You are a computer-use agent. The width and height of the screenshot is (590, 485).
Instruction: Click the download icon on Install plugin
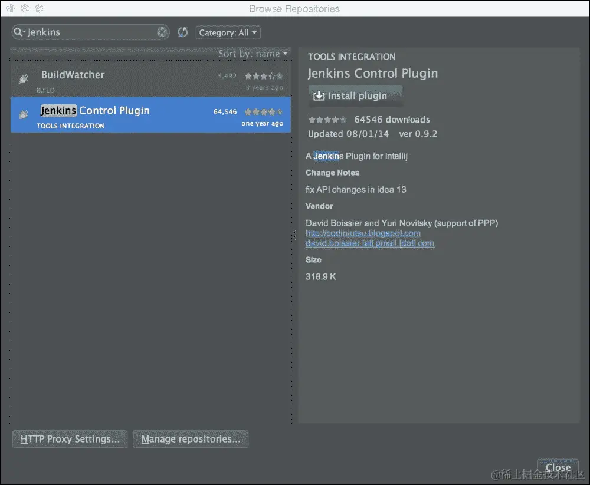coord(319,96)
